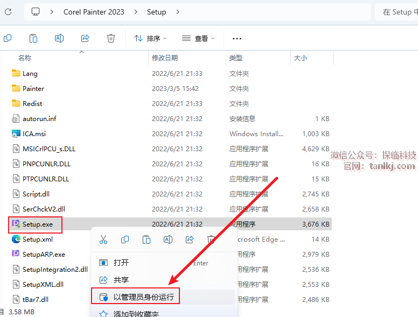Click the Paste icon in the top toolbar
Screen dimensions: 418x317
coord(33,38)
